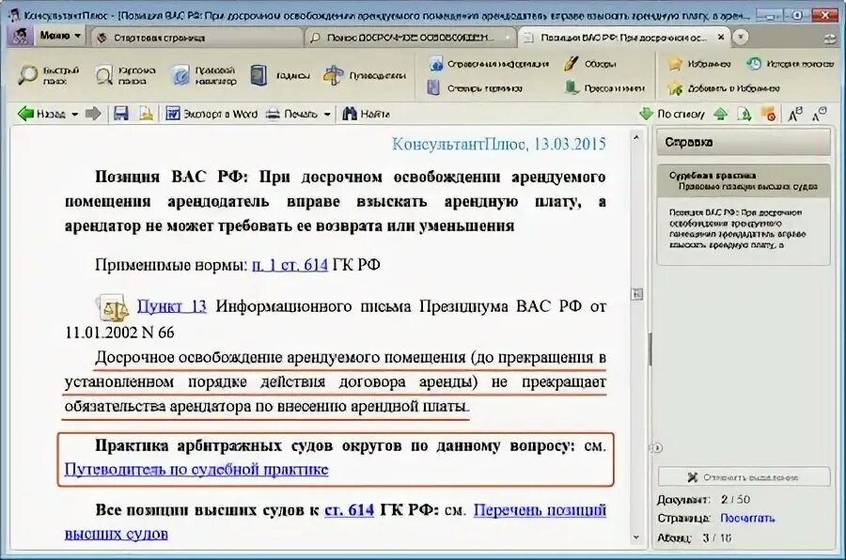Viewport: 846px width, 560px height.
Task: Go to previous document in list green up arrow
Action: [x=720, y=114]
